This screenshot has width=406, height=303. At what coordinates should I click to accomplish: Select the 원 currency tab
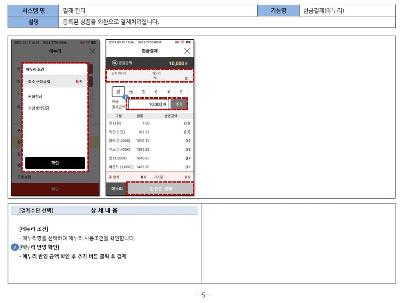coord(118,92)
